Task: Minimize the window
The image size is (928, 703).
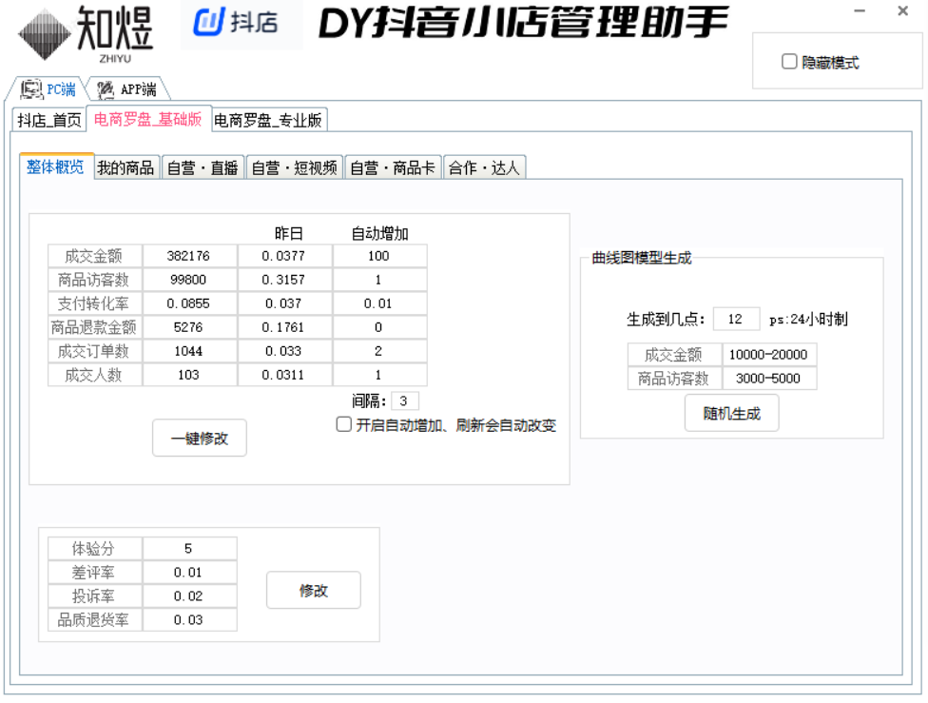Action: pyautogui.click(x=860, y=10)
